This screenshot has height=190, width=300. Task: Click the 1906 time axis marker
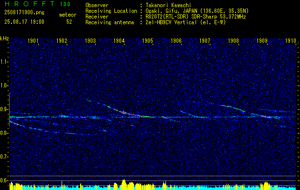[176, 40]
